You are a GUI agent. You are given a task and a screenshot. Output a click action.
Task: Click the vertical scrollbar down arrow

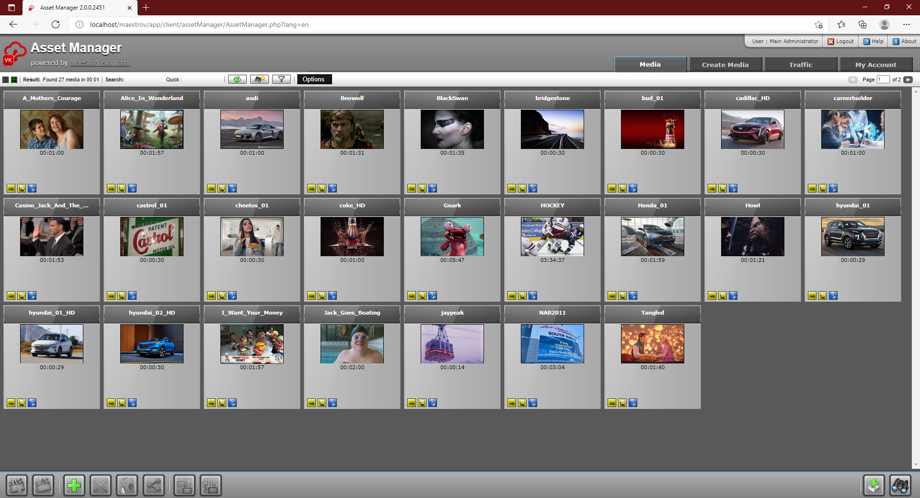[916, 464]
